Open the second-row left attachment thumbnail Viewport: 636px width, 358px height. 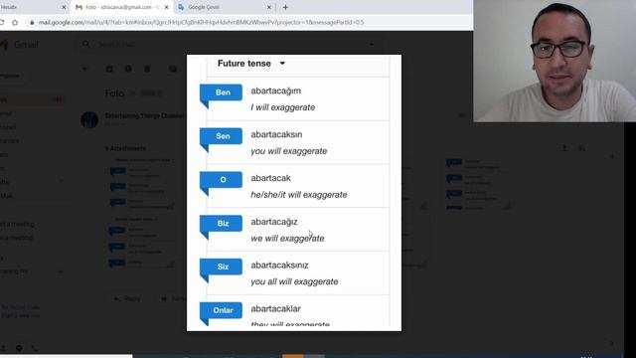click(x=142, y=242)
